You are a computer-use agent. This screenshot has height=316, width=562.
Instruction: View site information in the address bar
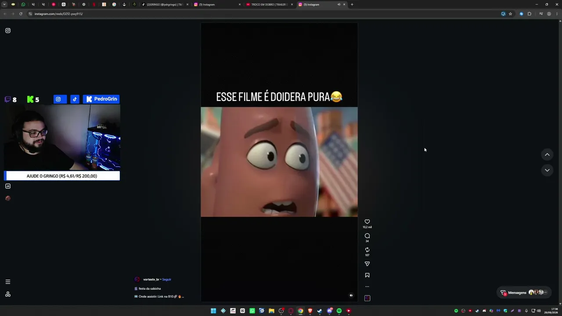(30, 14)
